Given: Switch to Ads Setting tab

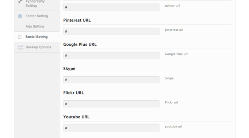Looking at the screenshot, I should (x=37, y=27).
